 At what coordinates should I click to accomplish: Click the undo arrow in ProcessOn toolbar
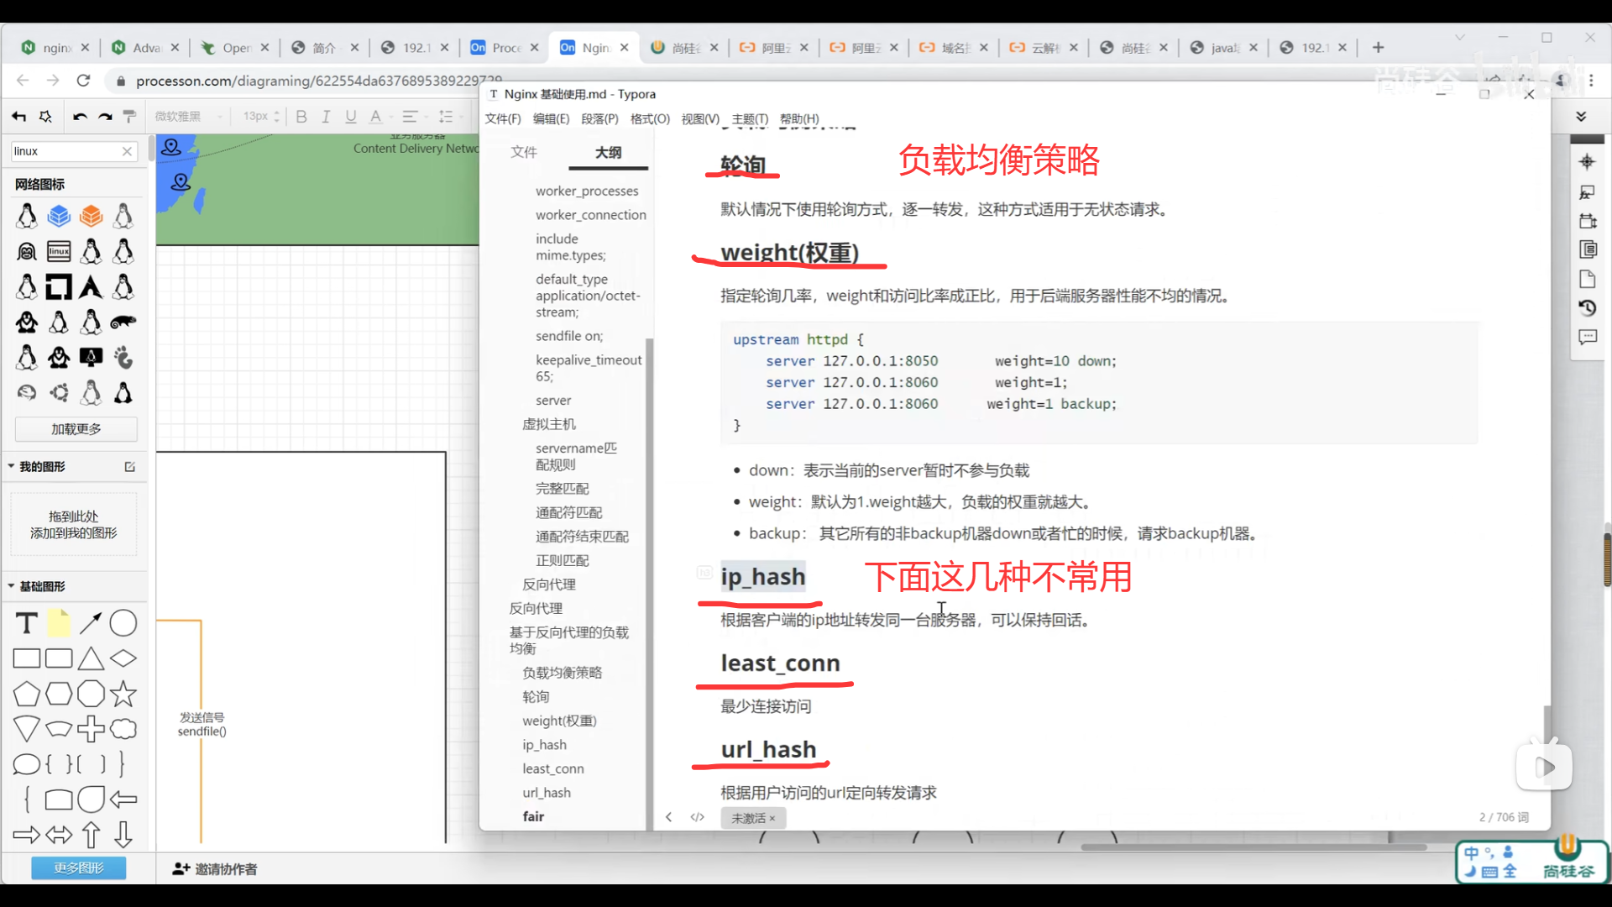pyautogui.click(x=80, y=117)
